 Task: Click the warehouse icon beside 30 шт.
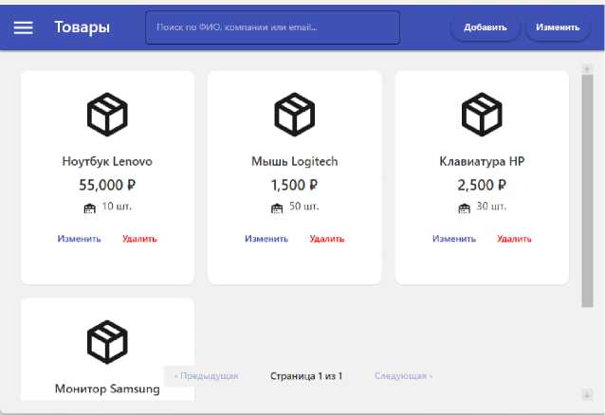(464, 208)
